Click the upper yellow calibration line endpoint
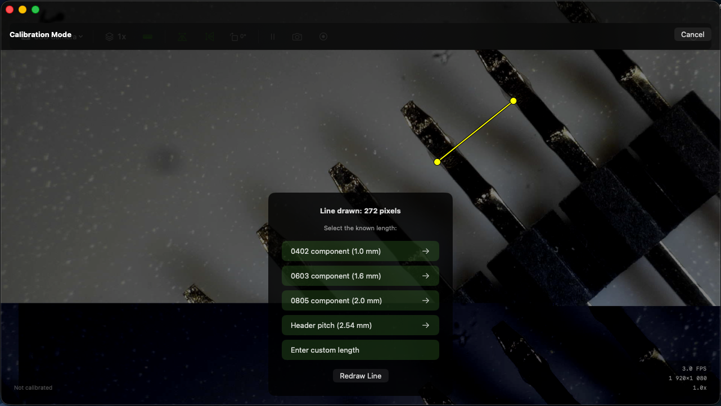Screen dimensions: 721x406 point(513,101)
